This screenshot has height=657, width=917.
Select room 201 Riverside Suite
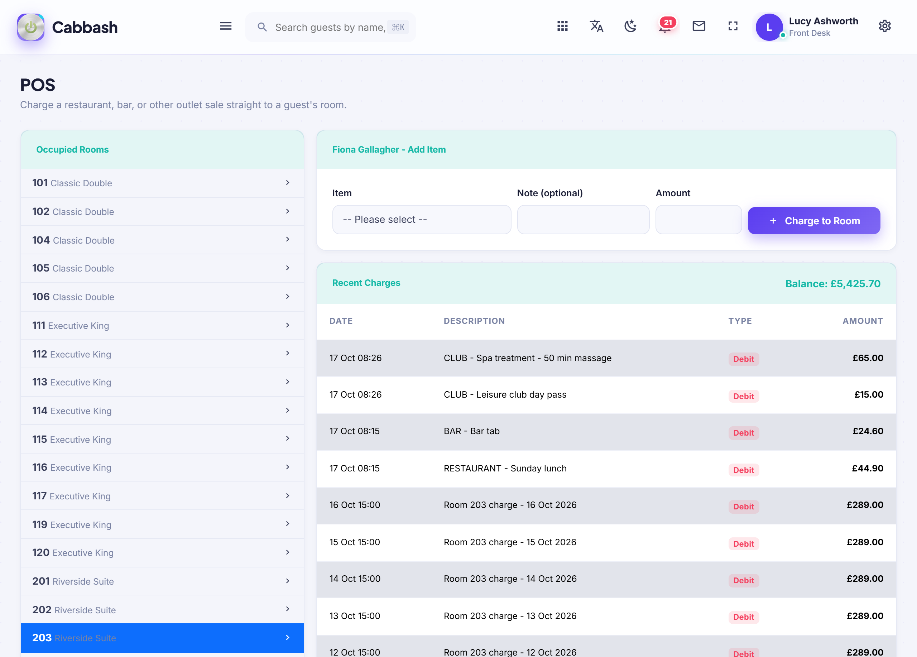click(x=162, y=581)
